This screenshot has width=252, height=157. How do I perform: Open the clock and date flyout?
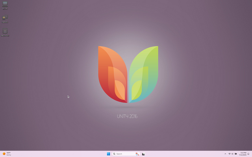243,154
